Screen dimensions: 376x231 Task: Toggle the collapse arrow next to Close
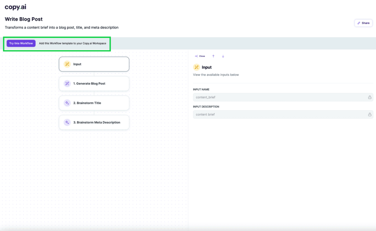click(x=196, y=56)
